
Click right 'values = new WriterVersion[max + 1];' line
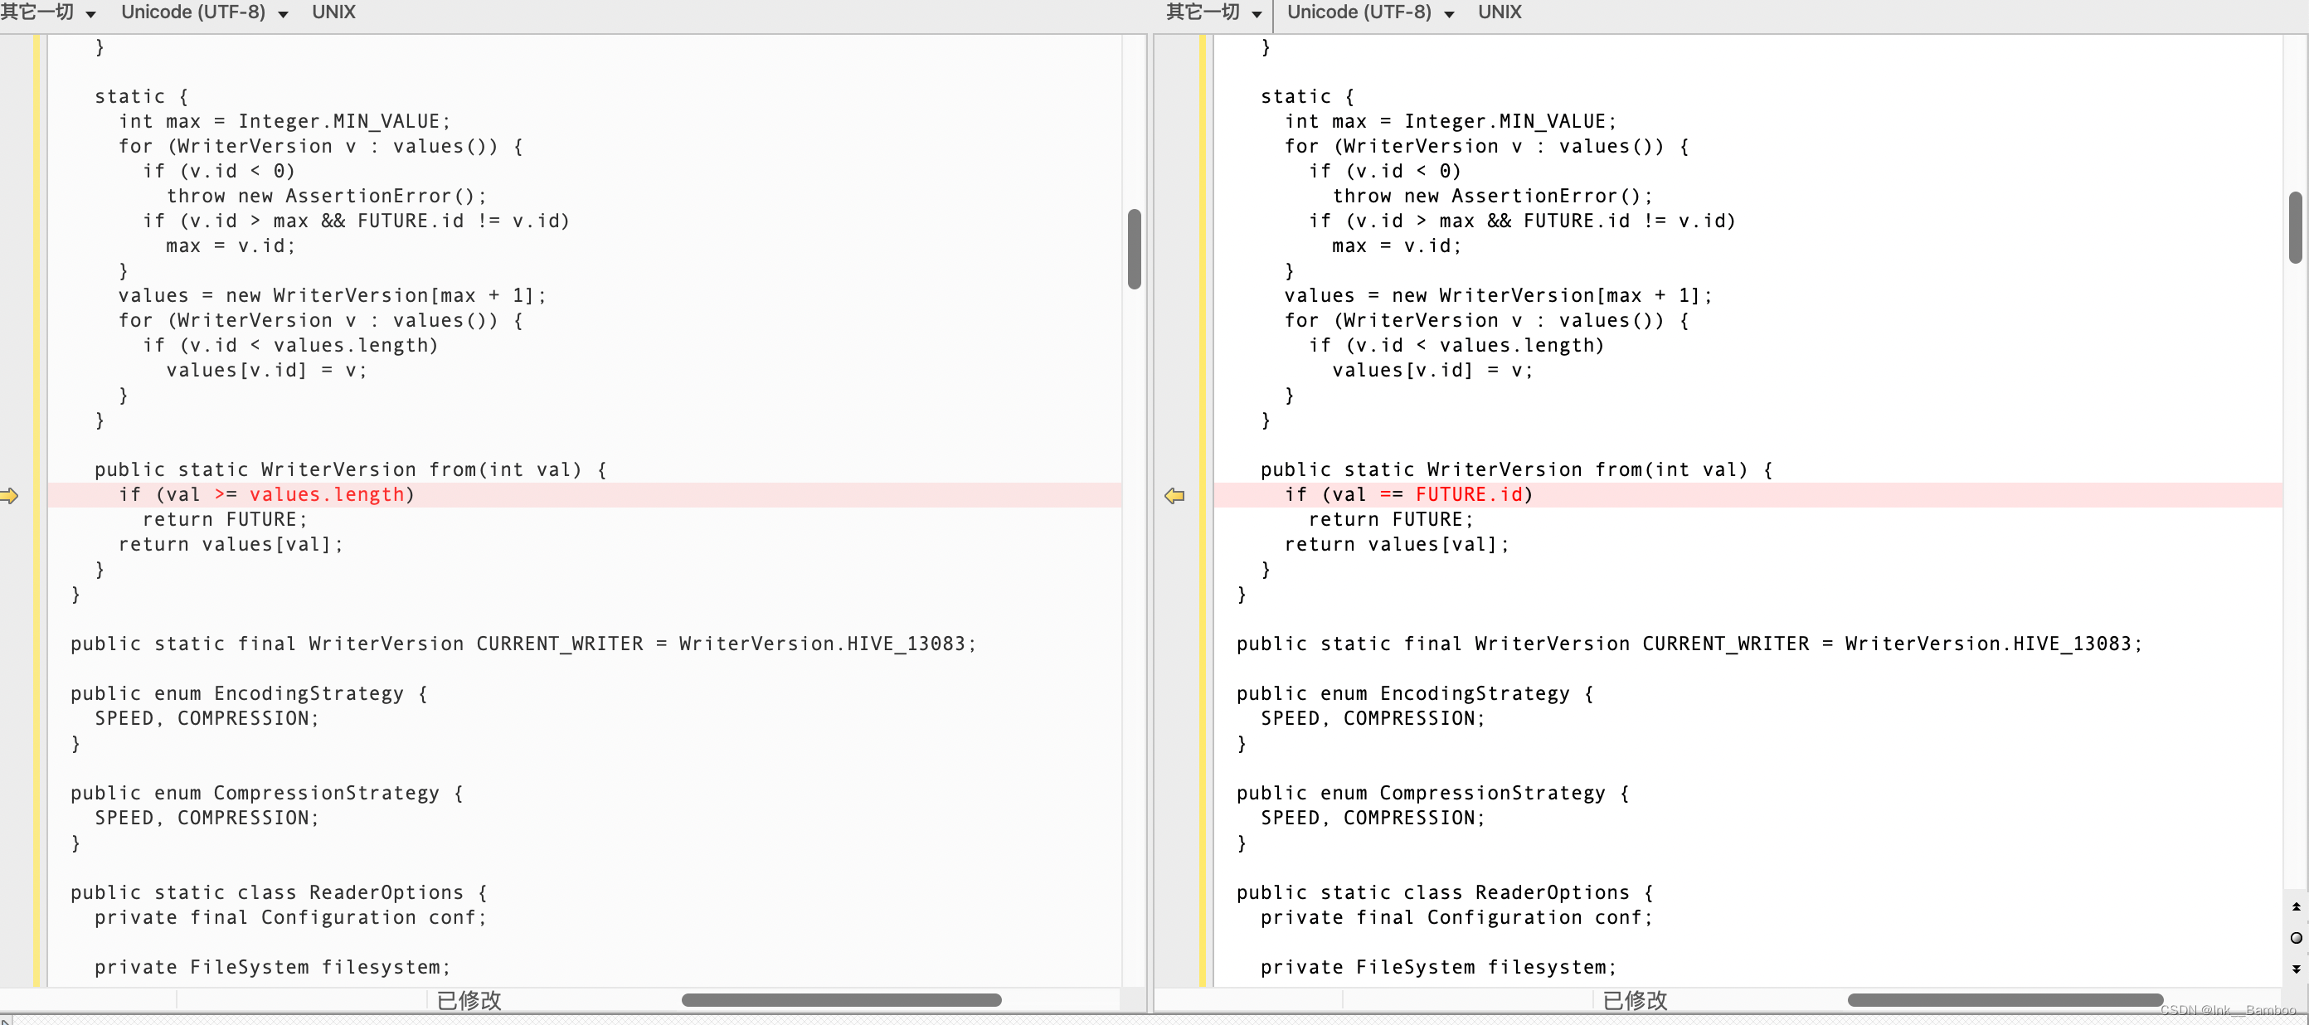coord(1498,296)
